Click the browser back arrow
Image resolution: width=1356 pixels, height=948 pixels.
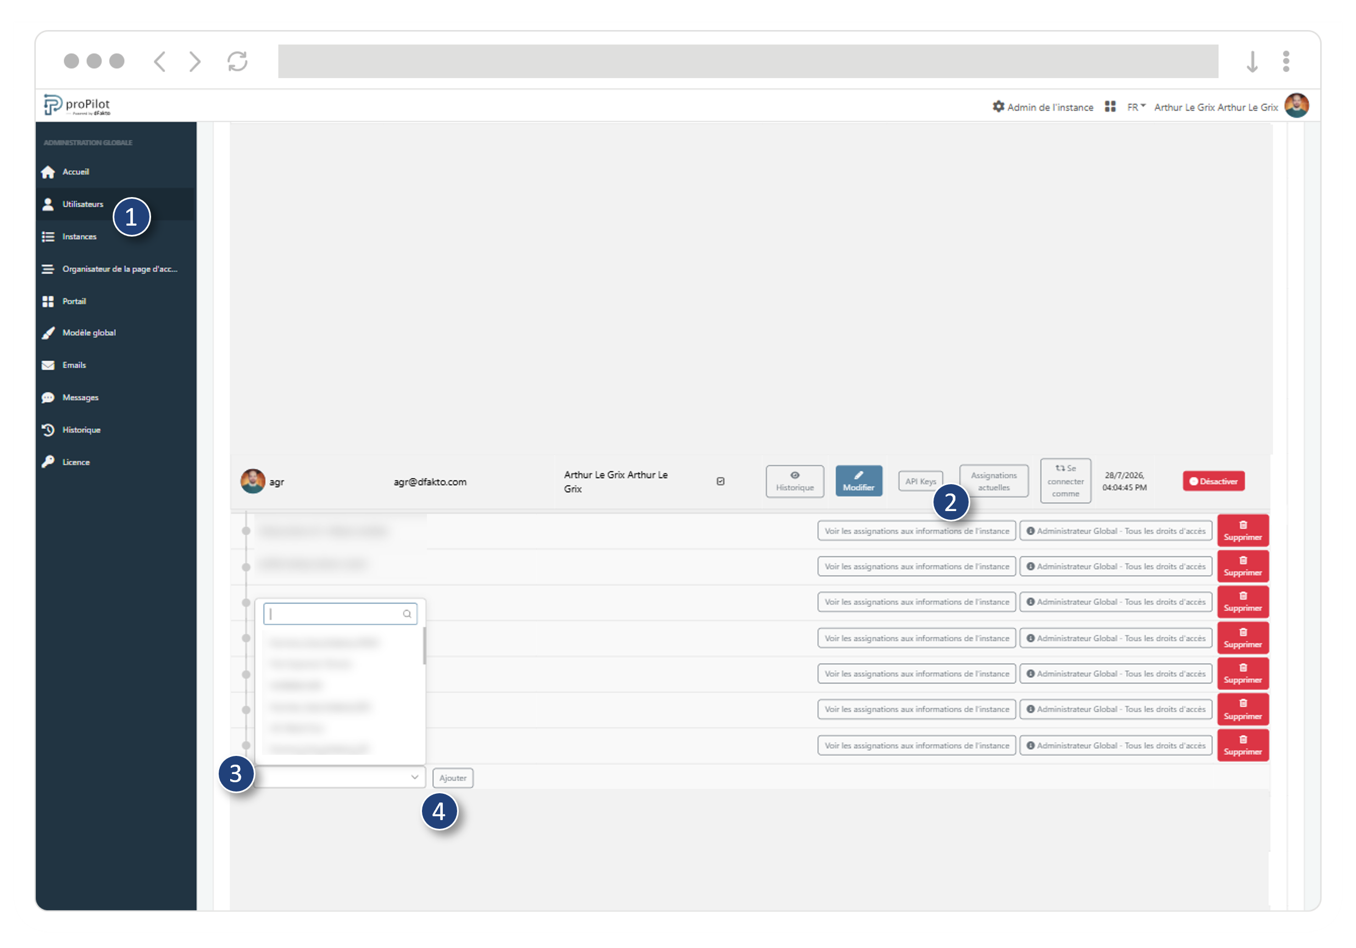point(159,61)
